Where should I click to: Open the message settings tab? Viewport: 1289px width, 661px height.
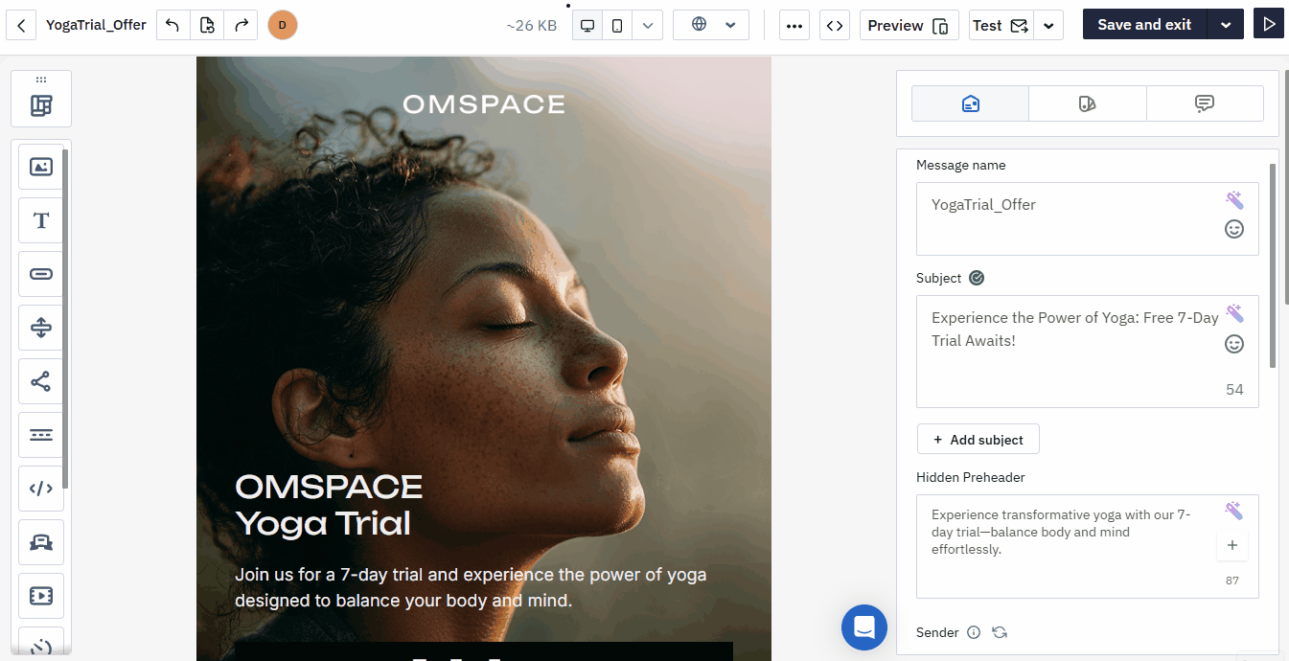pyautogui.click(x=970, y=103)
